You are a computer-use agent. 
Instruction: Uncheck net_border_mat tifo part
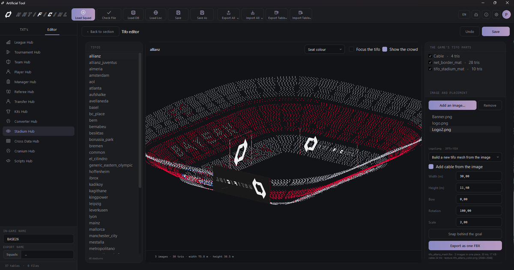tap(430, 62)
